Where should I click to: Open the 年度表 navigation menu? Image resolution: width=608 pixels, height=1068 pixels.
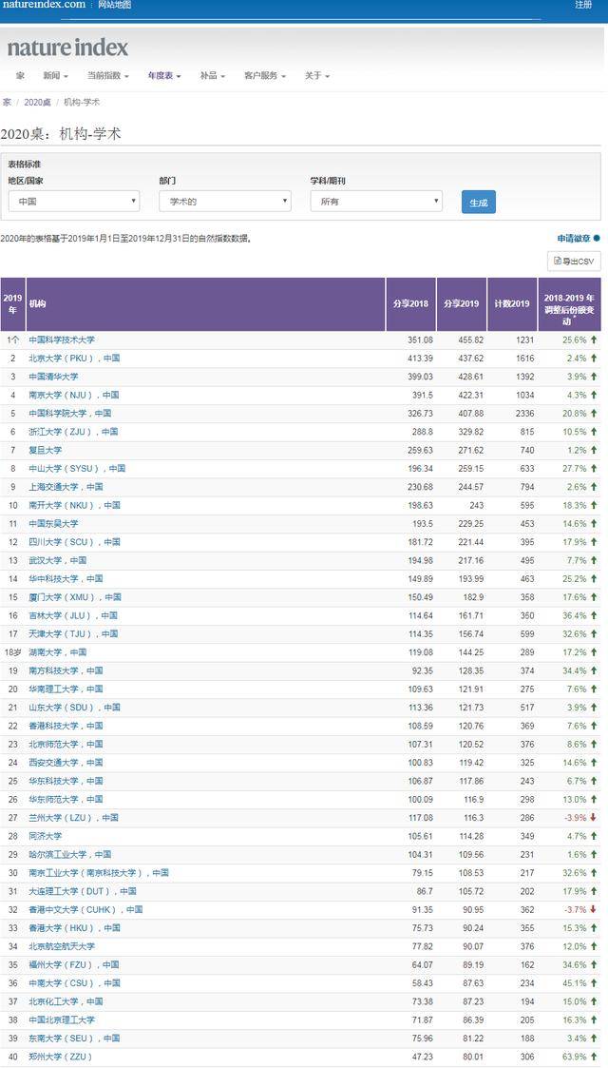tap(165, 76)
